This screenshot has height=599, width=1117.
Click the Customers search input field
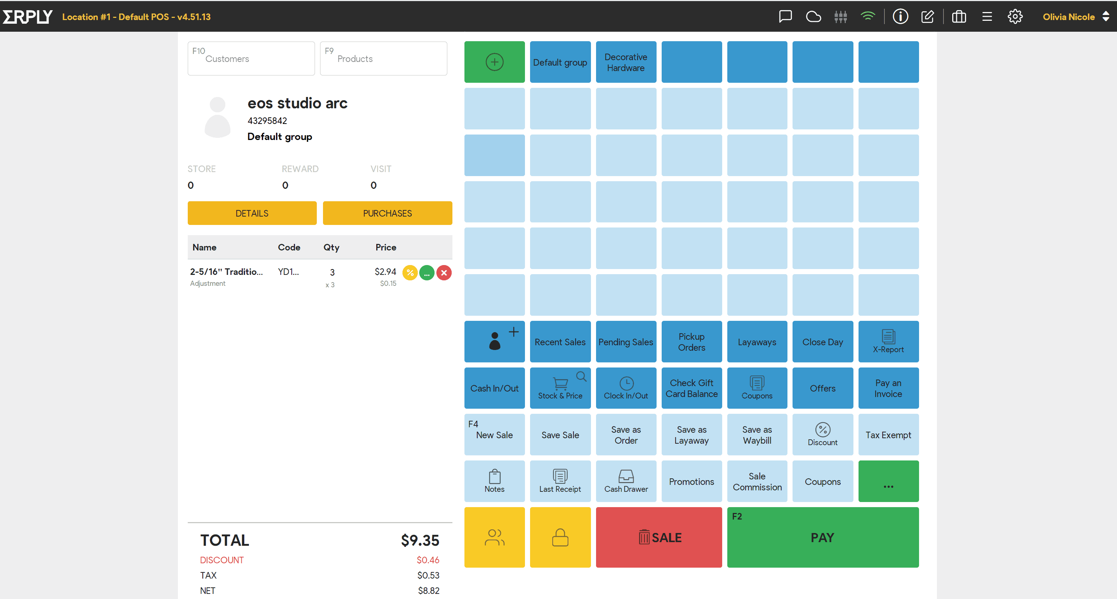250,58
